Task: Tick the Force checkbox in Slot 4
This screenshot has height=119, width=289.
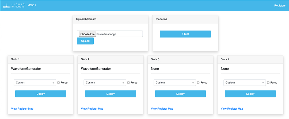Action: [x=268, y=83]
